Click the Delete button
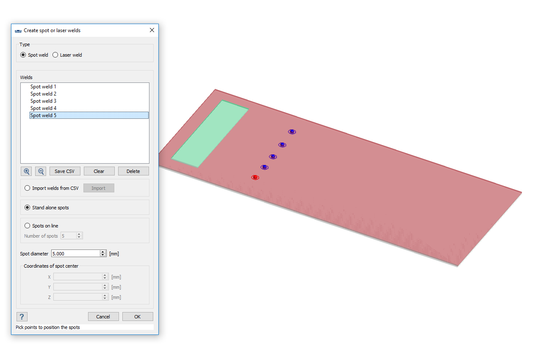Image resolution: width=547 pixels, height=348 pixels. tap(133, 171)
